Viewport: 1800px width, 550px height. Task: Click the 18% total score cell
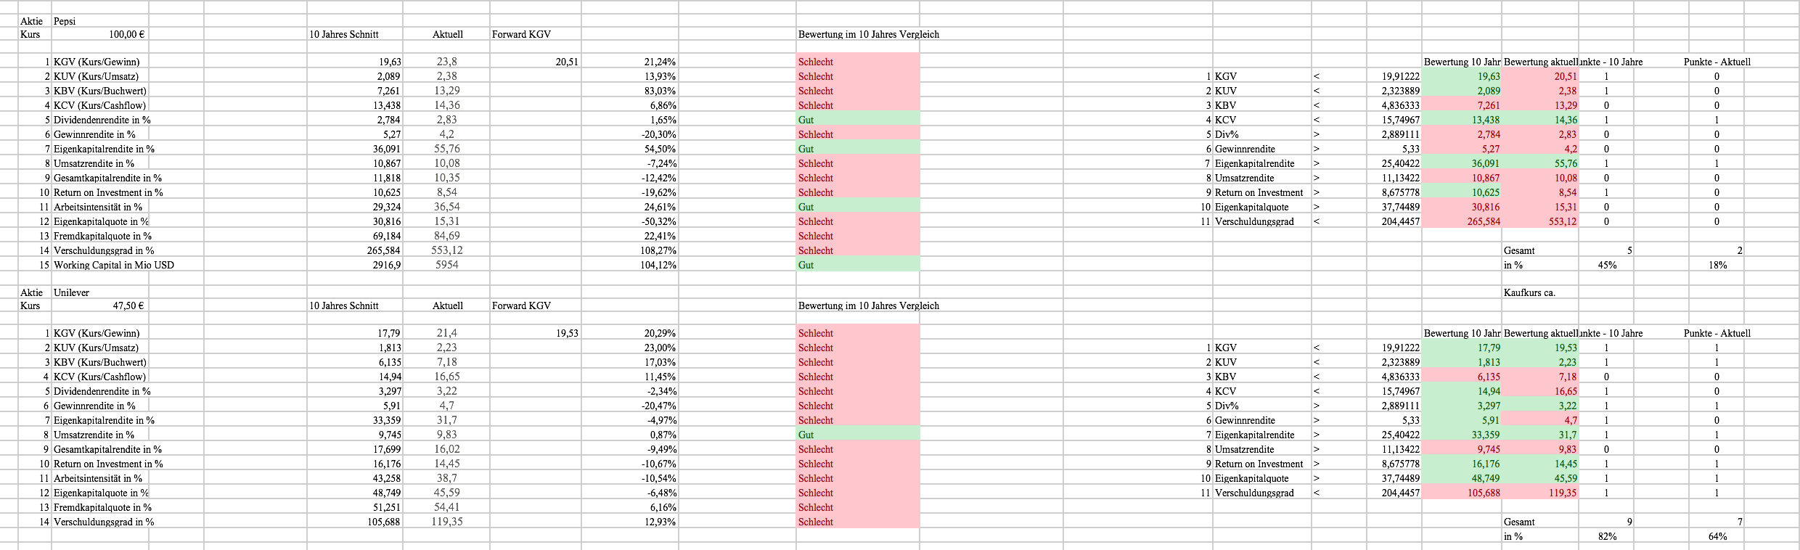coord(1717,265)
